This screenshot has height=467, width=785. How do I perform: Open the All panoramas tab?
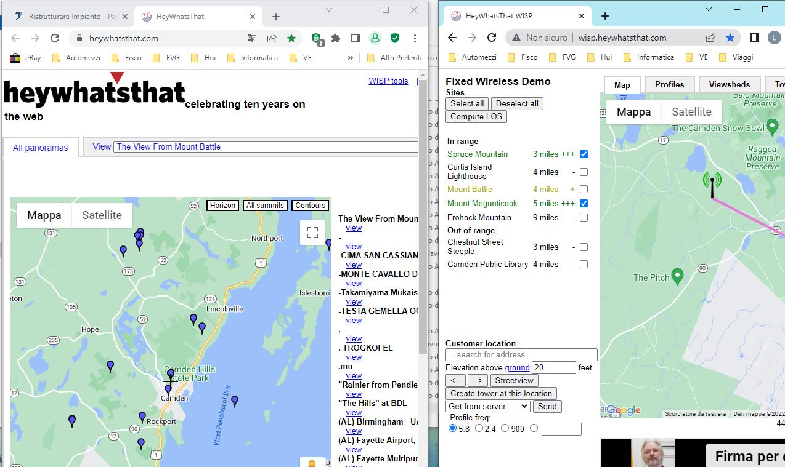pyautogui.click(x=41, y=148)
